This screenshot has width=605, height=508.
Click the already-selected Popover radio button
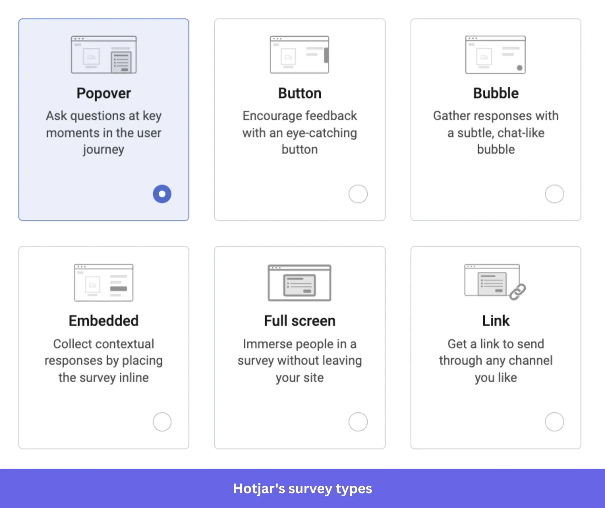pyautogui.click(x=162, y=194)
